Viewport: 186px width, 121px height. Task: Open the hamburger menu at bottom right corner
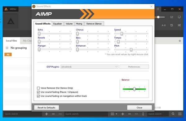tap(180, 114)
